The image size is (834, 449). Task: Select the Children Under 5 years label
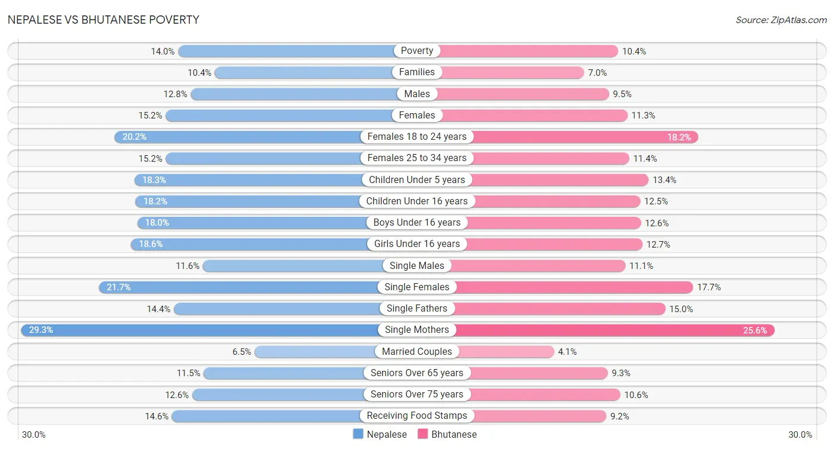click(x=417, y=179)
